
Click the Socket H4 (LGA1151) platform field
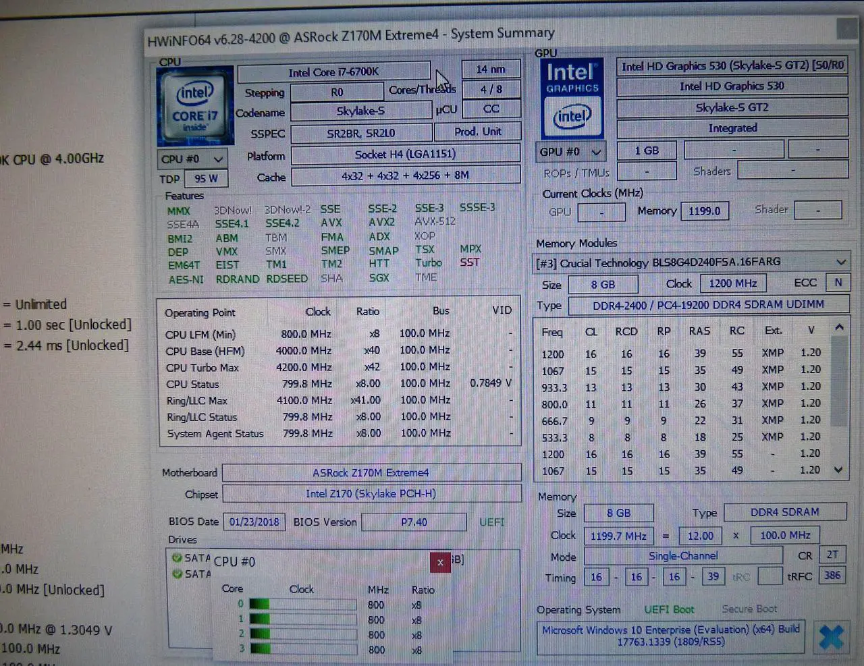point(405,154)
